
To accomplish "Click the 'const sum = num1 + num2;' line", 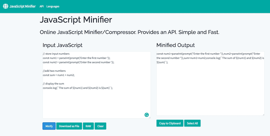I will 59,75.
